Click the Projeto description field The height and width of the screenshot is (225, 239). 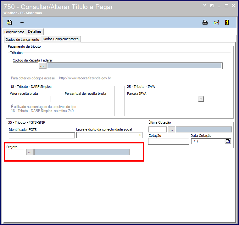click(82, 152)
